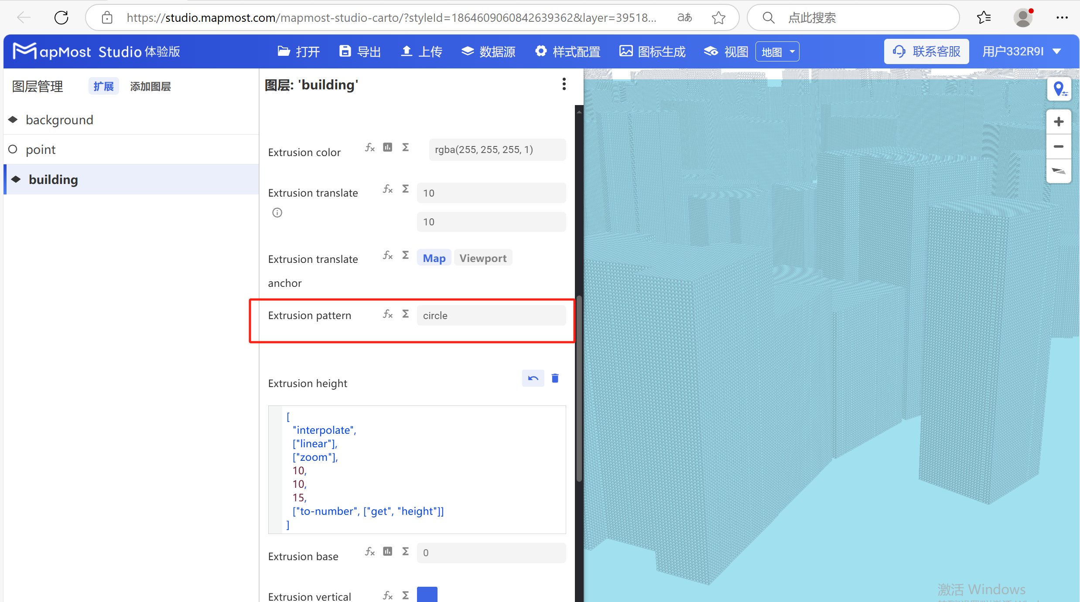Switch to the 扩展 tab

tap(103, 86)
